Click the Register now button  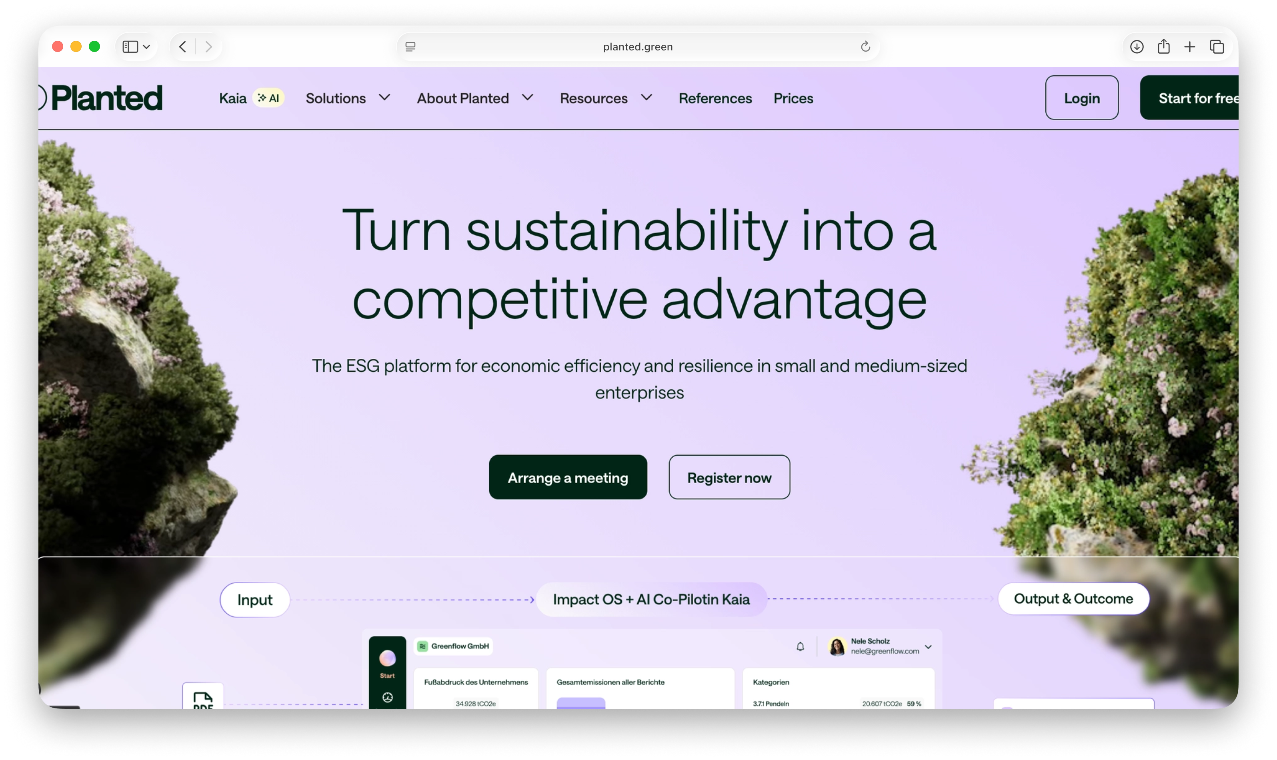click(729, 477)
